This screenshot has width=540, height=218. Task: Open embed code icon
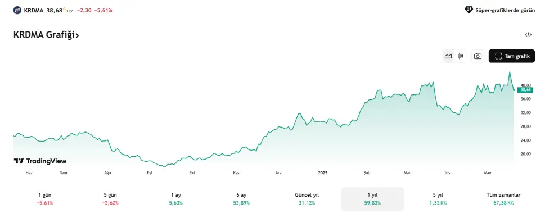click(x=528, y=34)
